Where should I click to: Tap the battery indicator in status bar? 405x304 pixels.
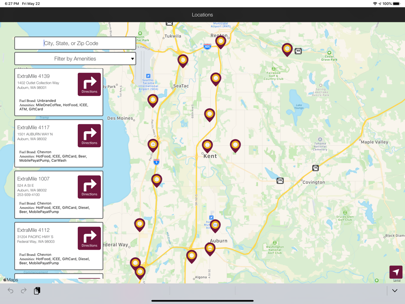pyautogui.click(x=396, y=4)
